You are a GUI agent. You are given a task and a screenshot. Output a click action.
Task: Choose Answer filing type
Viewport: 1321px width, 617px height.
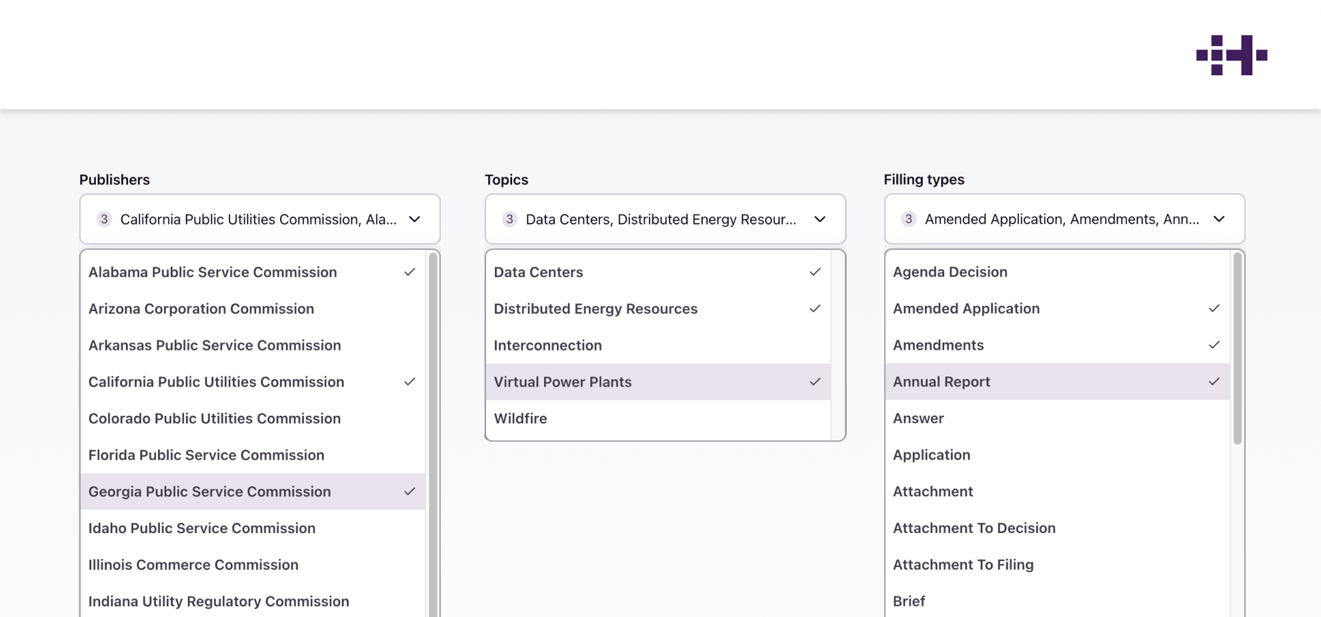point(1058,418)
